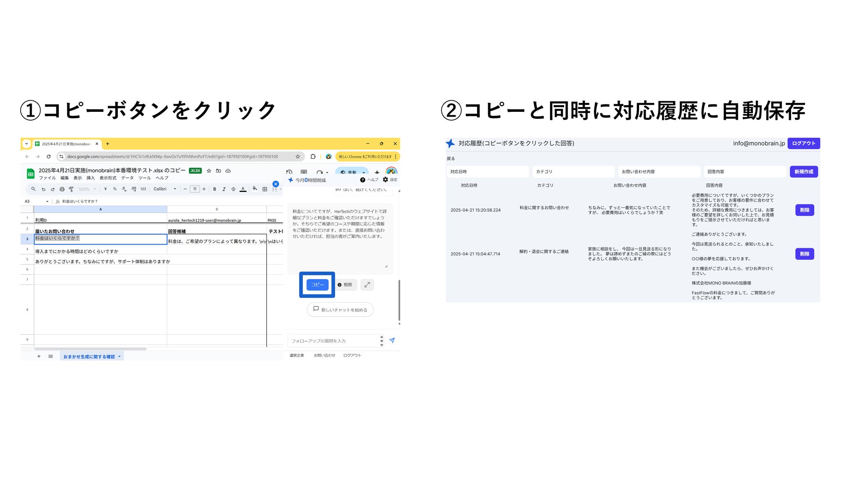Star the spreadsheet document title

pos(209,171)
